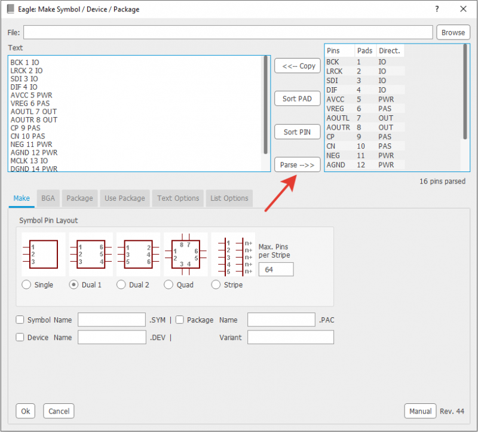Enable the Device Name checkbox
Image resolution: width=478 pixels, height=432 pixels.
(20, 338)
